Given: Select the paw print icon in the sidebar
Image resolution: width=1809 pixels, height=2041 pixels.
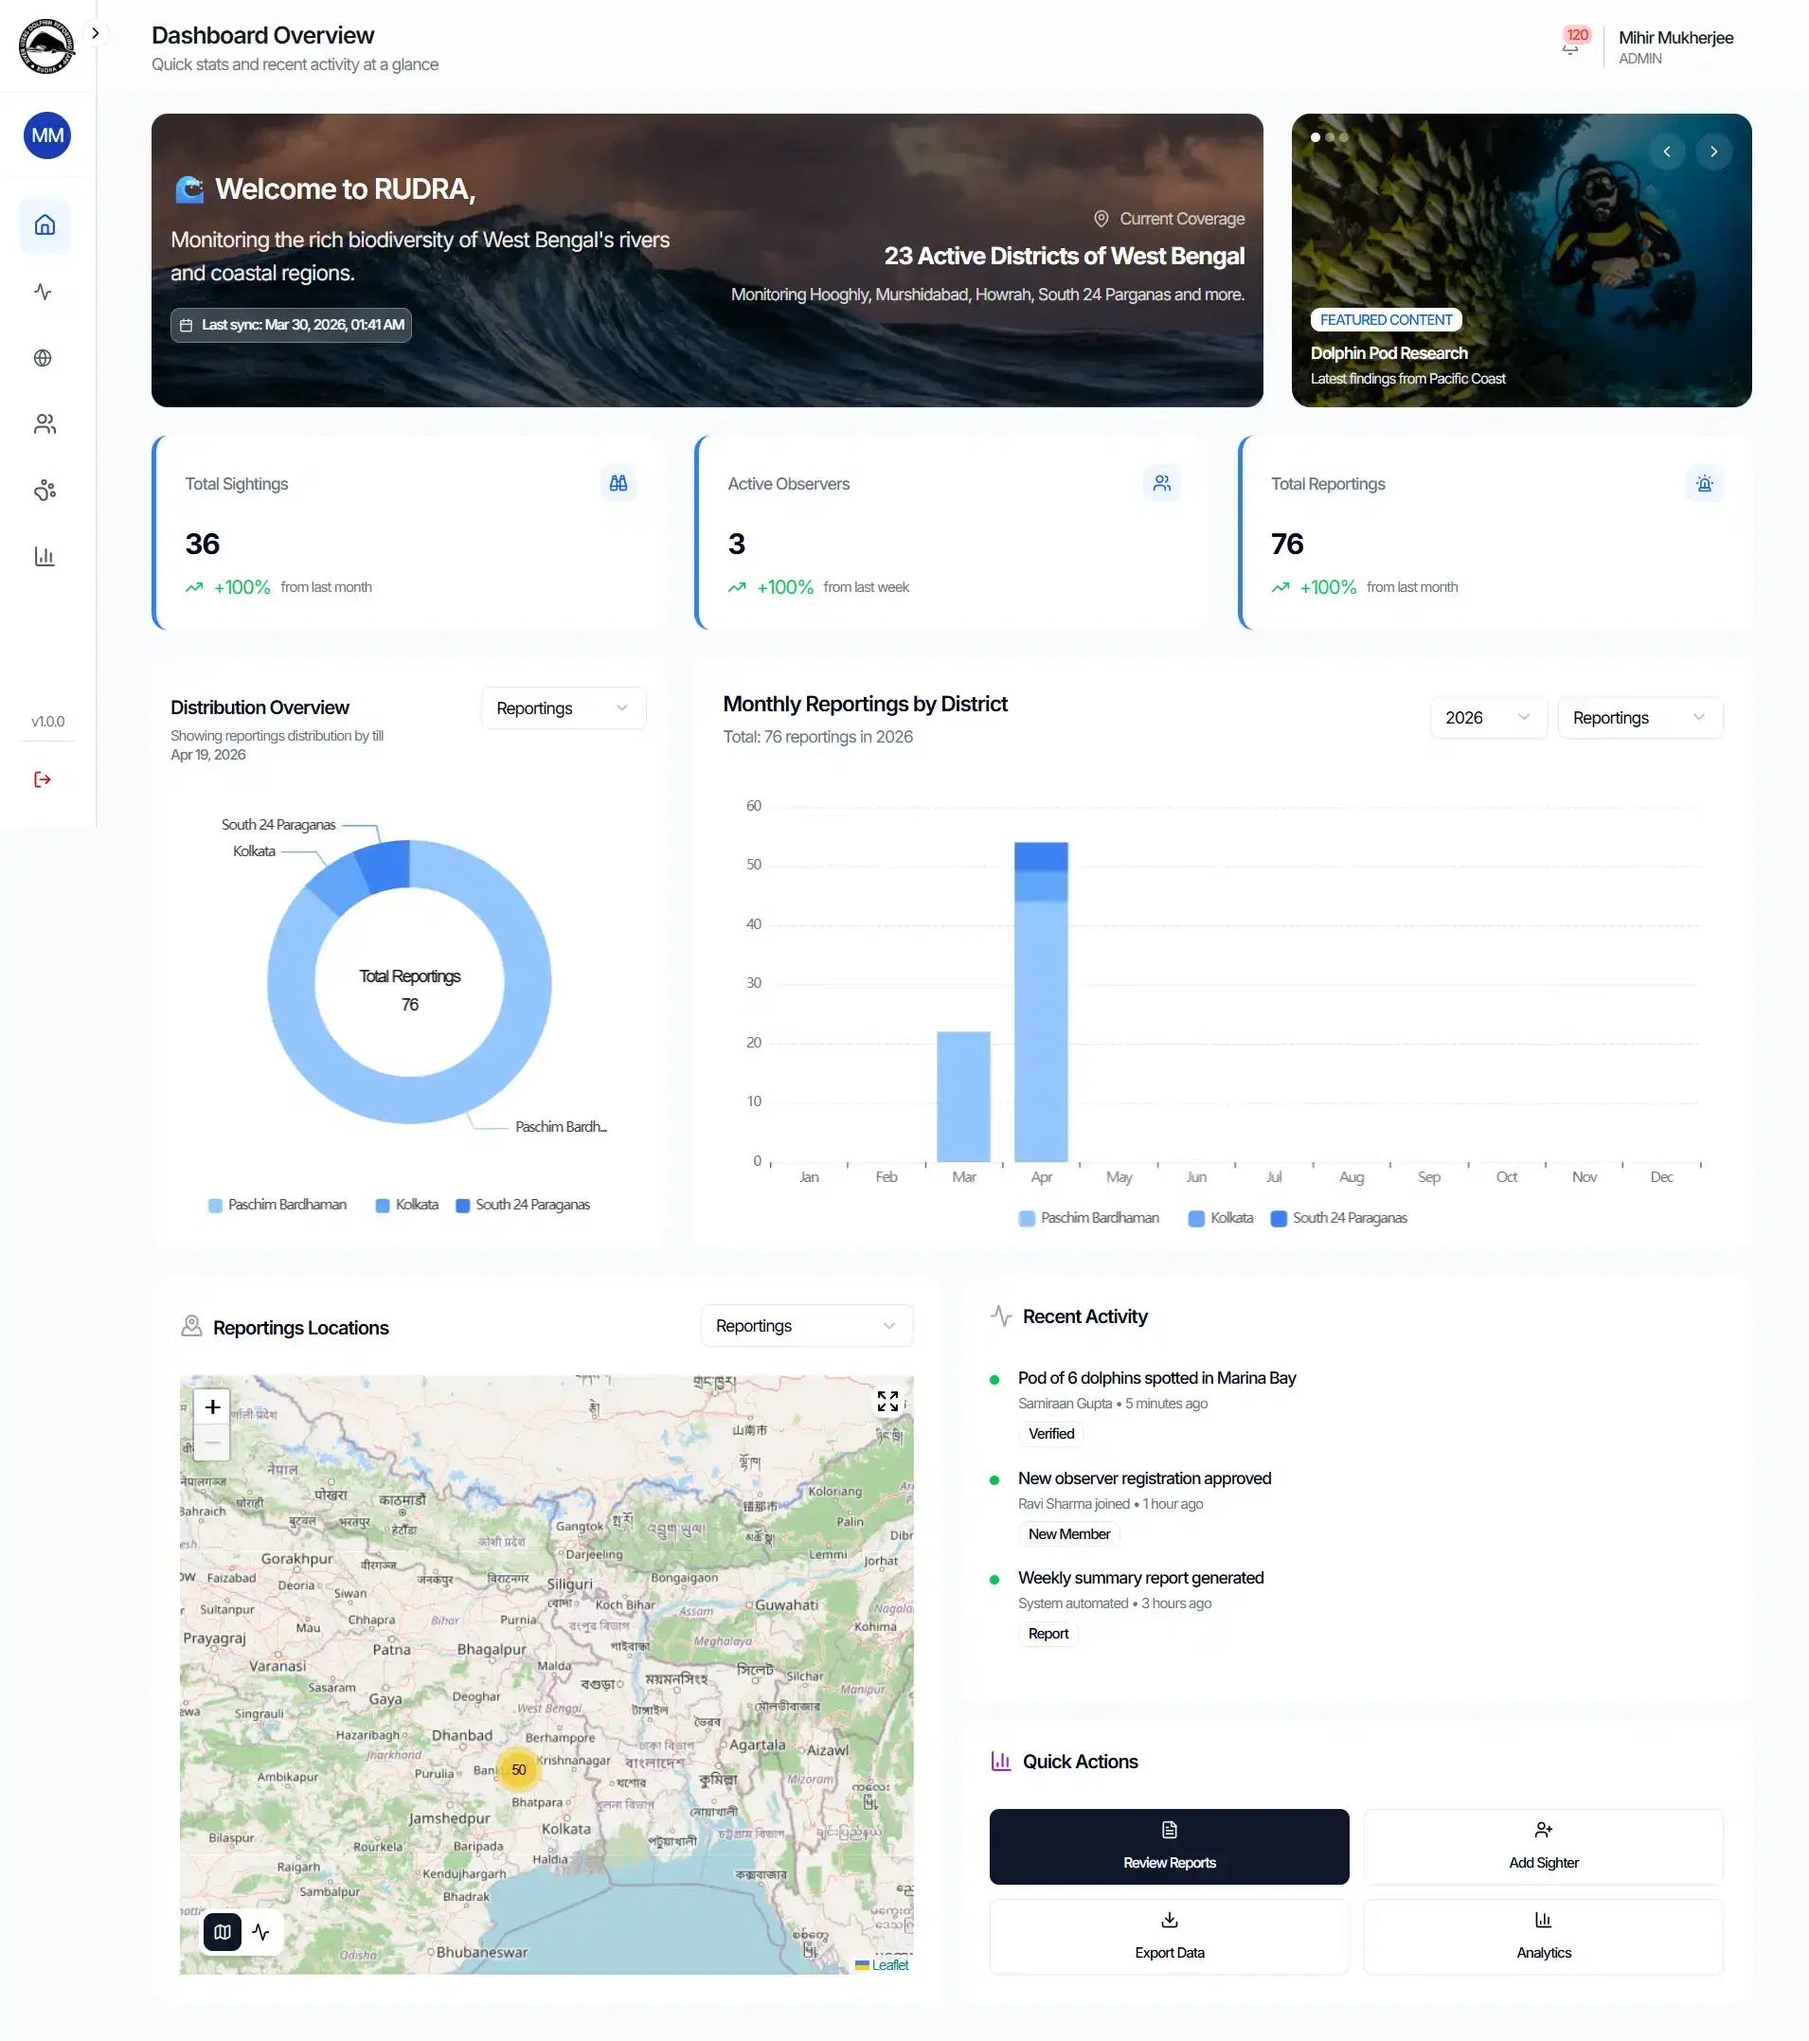Looking at the screenshot, I should pyautogui.click(x=45, y=490).
